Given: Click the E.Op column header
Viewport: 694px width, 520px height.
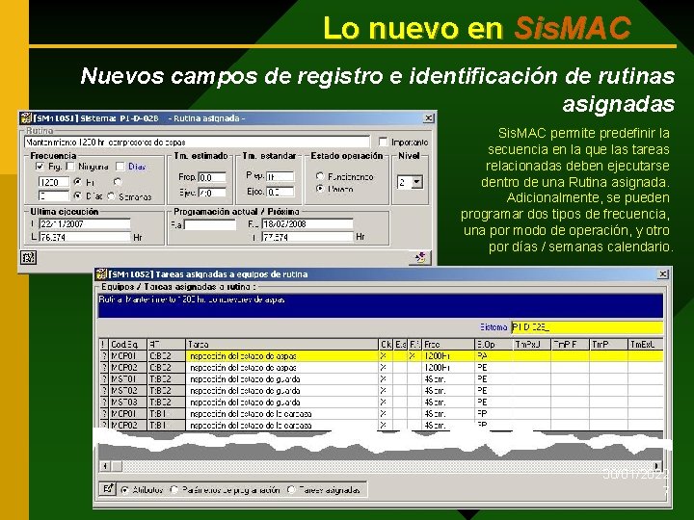Looking at the screenshot, I should 494,344.
